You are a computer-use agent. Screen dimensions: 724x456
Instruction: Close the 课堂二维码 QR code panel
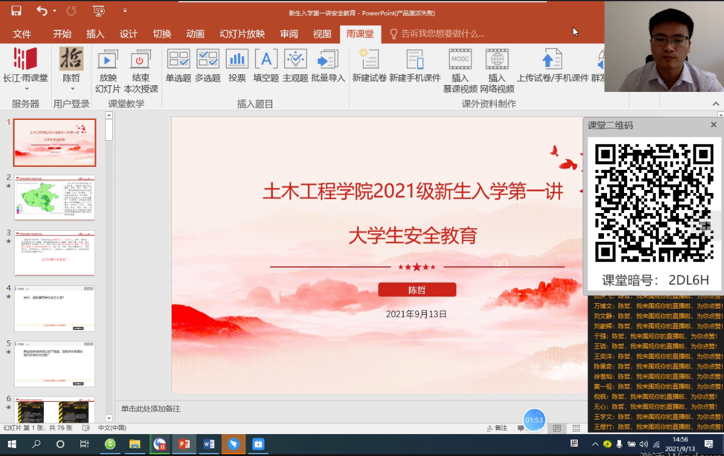click(x=714, y=125)
